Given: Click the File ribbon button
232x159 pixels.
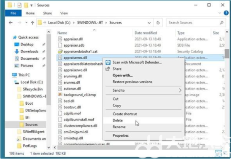Looking at the screenshot, I should [x=13, y=13].
